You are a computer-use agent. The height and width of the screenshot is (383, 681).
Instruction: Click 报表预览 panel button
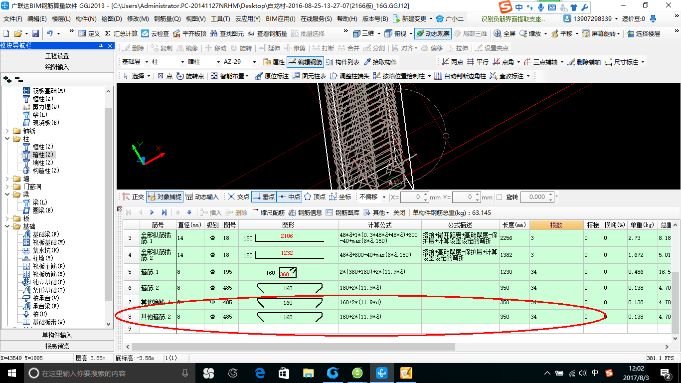pyautogui.click(x=57, y=346)
